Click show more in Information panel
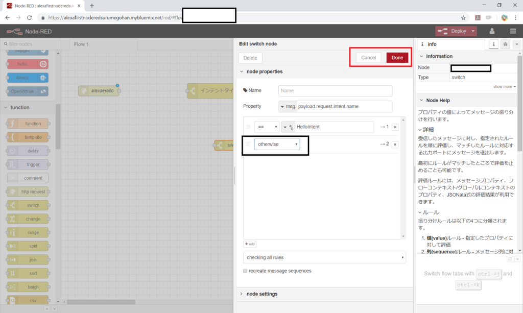The image size is (523, 313). 504,87
